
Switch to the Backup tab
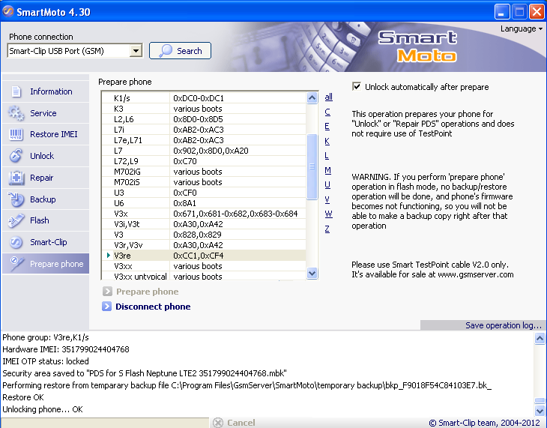click(46, 199)
